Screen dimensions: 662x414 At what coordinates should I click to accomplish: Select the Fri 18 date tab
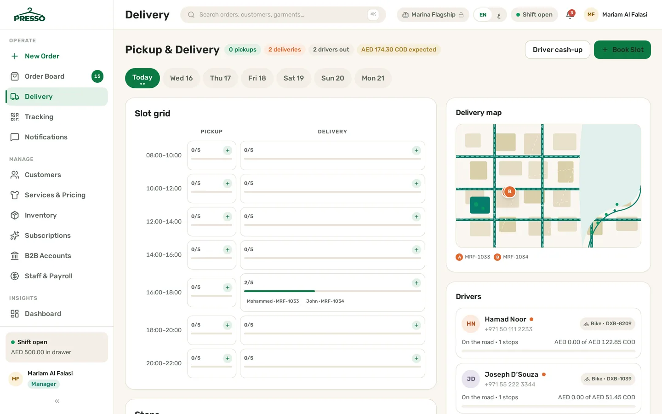point(257,78)
